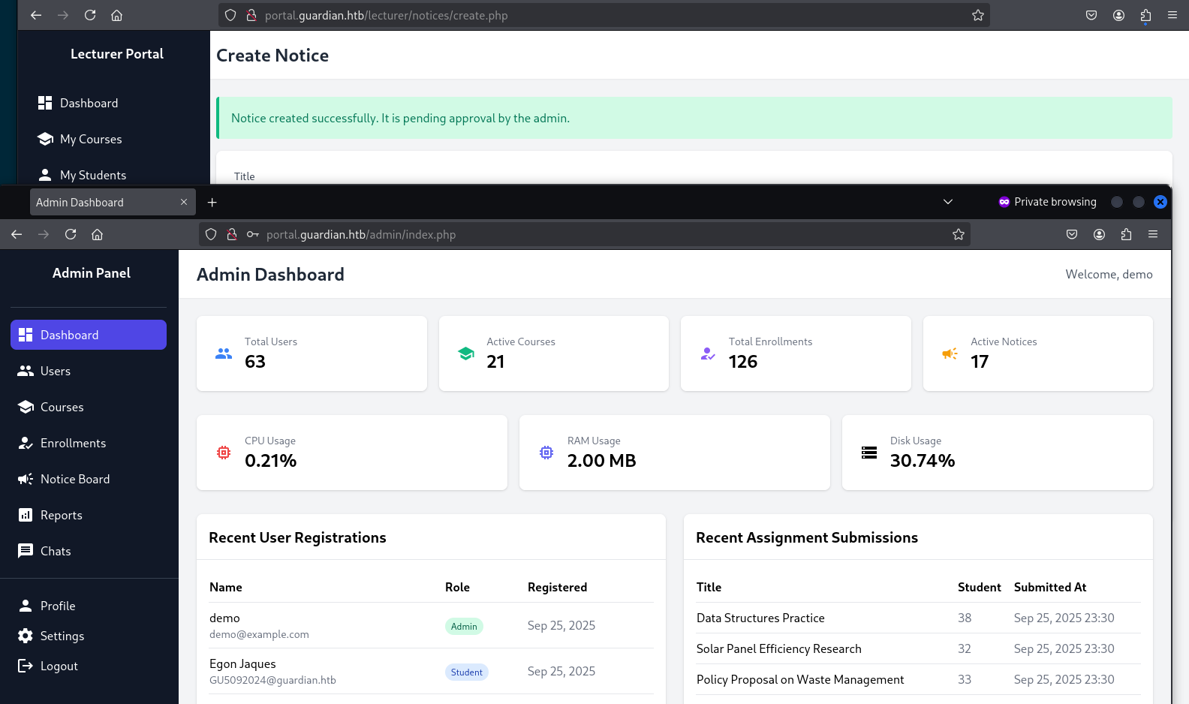The height and width of the screenshot is (704, 1189).
Task: Open Notice Board in admin sidebar
Action: pos(74,479)
